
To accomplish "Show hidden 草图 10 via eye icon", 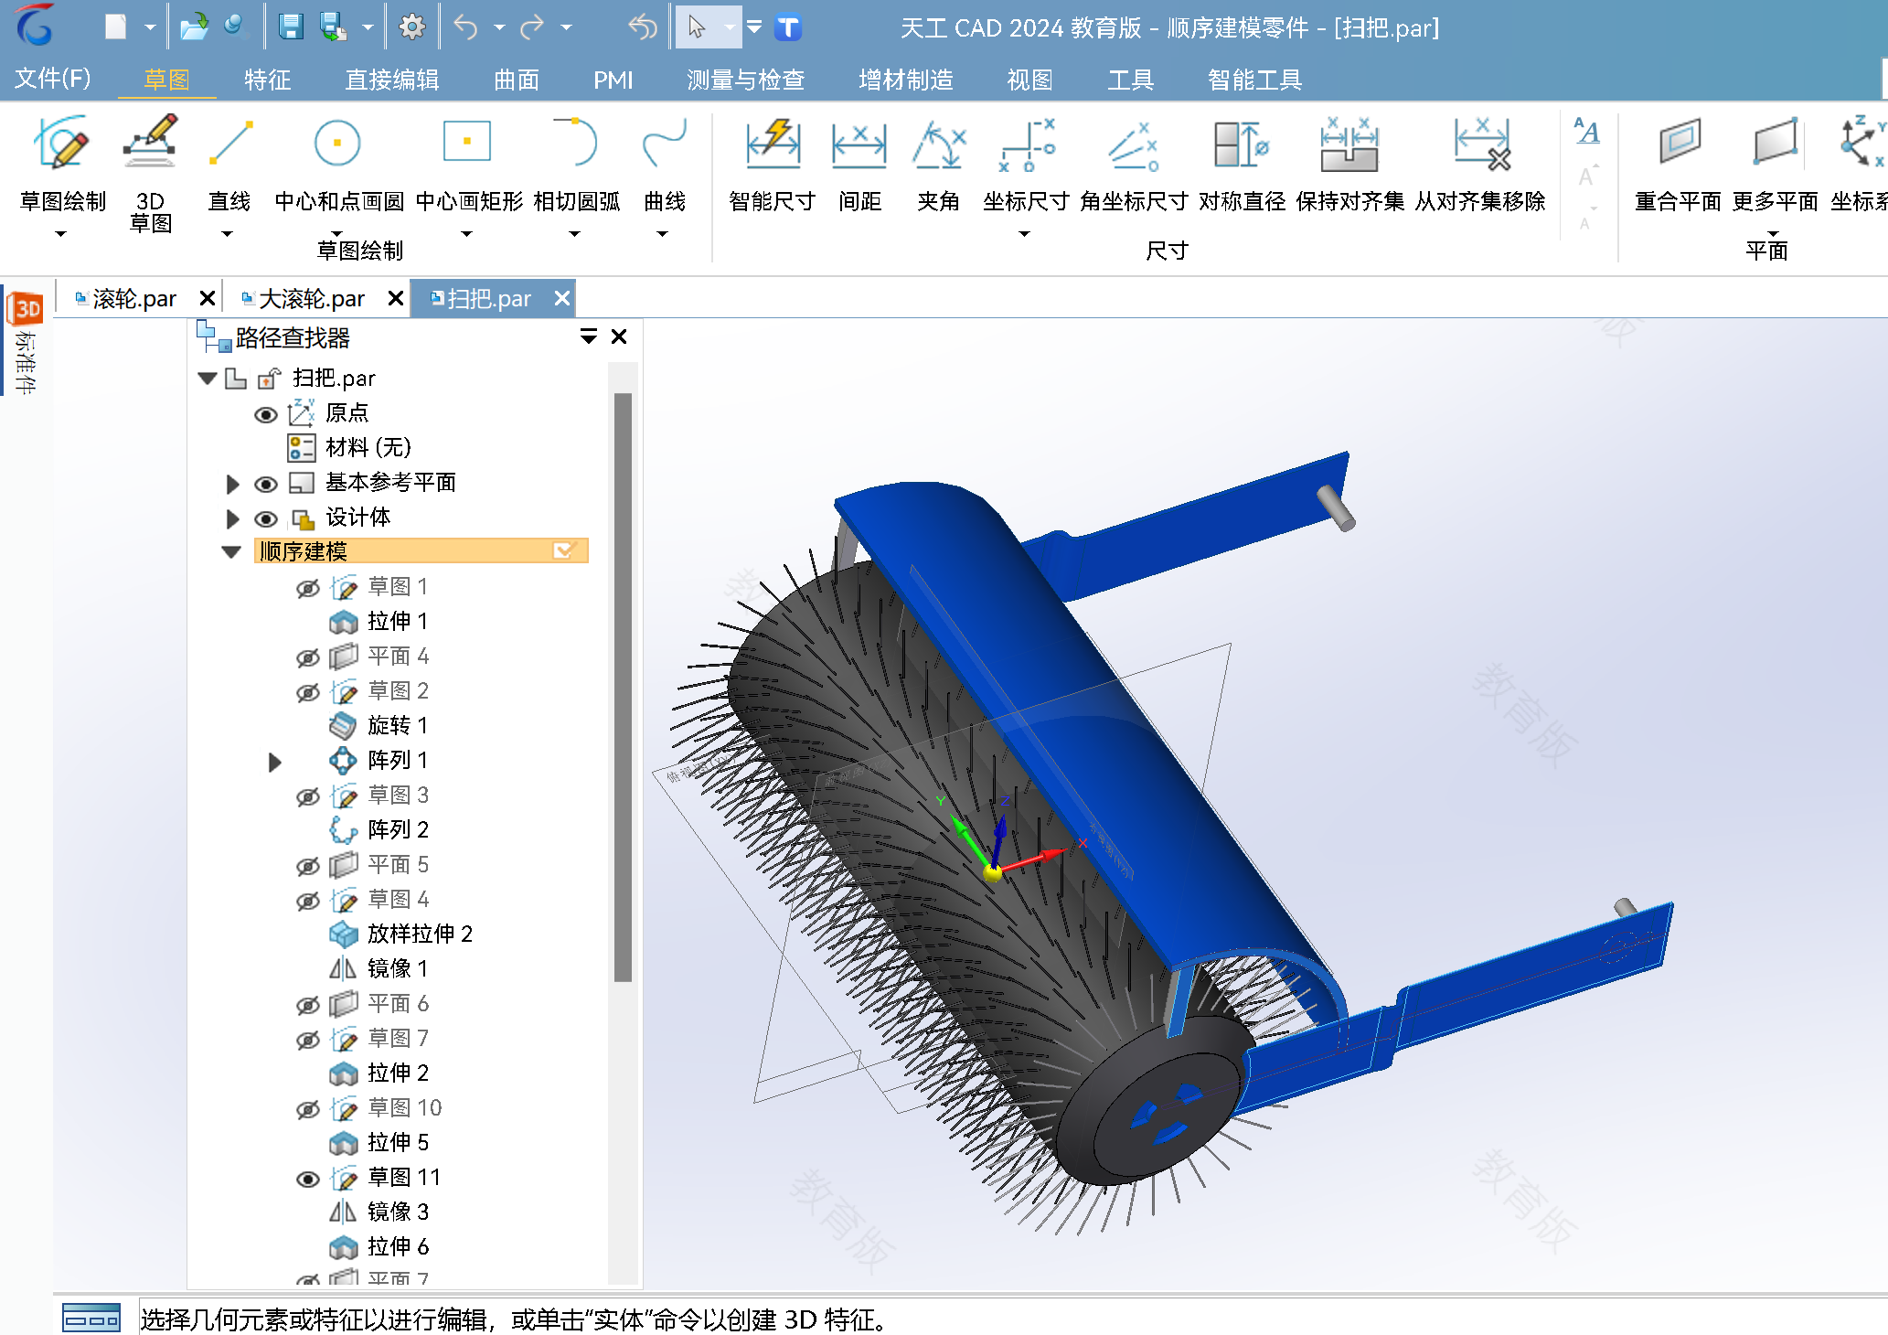I will click(x=308, y=1109).
